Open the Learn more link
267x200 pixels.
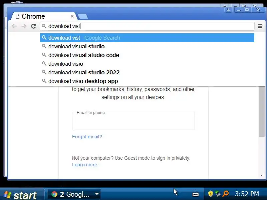[85, 165]
